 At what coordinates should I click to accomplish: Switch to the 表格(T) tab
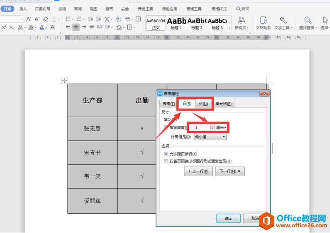(169, 104)
